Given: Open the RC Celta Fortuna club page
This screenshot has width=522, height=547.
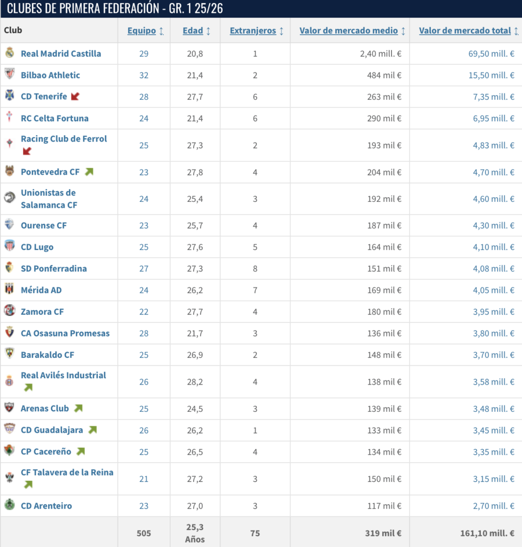Looking at the screenshot, I should pyautogui.click(x=55, y=118).
